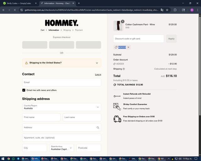Open site information icon in address bar

(x=22, y=10)
